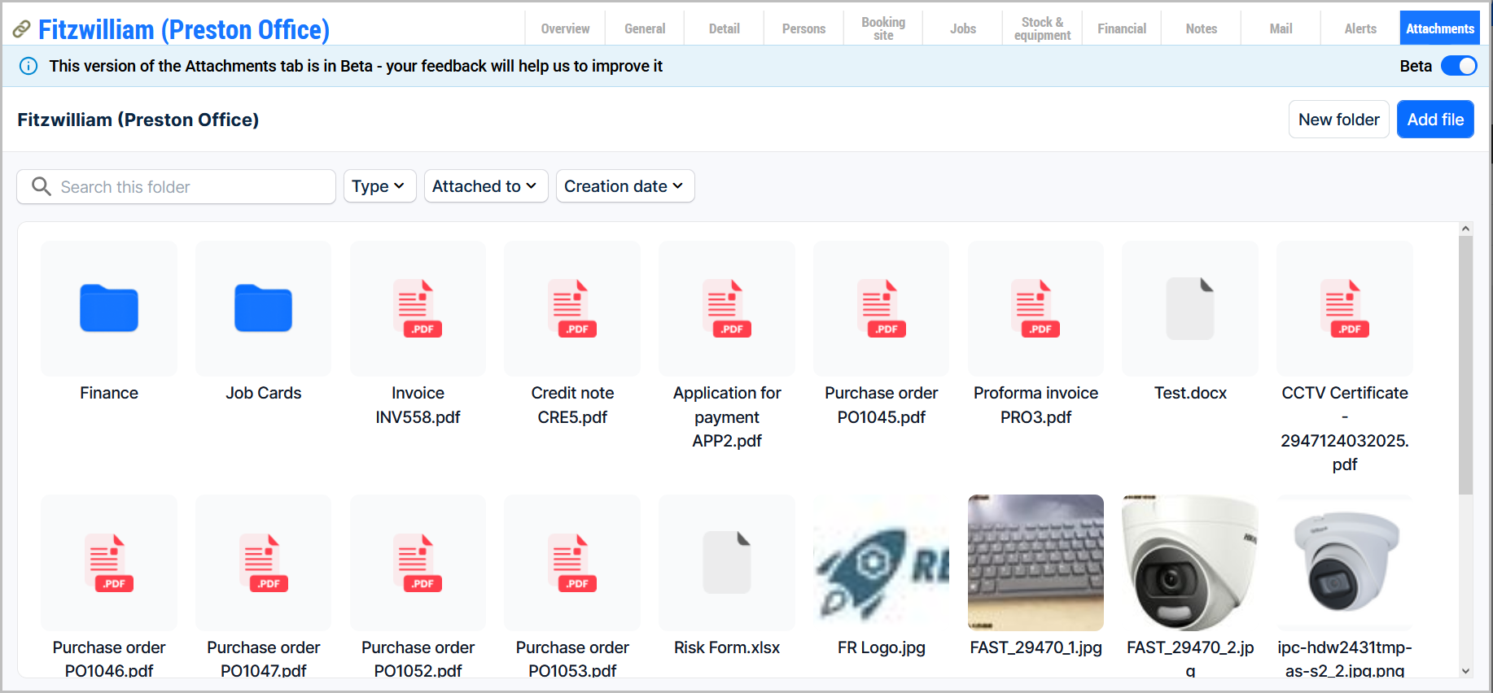The image size is (1493, 693).
Task: Open the FAST_29470_1.jpg keyboard thumbnail
Action: point(1035,562)
